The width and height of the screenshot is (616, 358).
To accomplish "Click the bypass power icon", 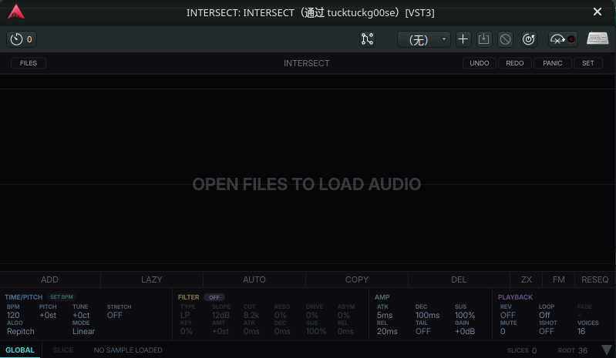I will click(529, 39).
